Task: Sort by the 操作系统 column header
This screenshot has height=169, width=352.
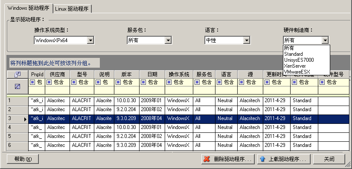Action: coord(179,74)
